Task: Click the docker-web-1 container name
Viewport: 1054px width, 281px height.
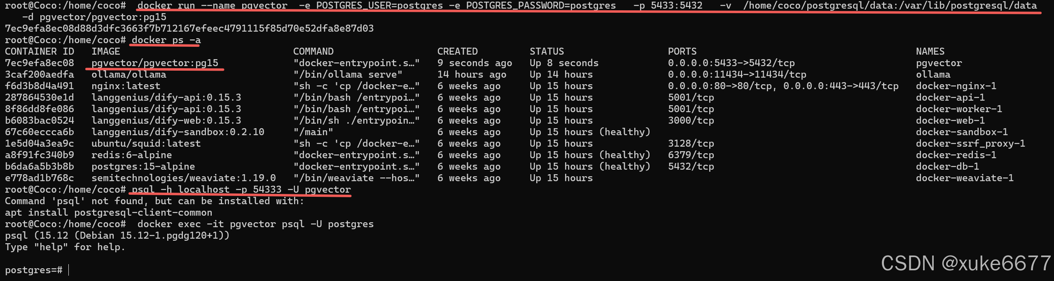Action: (951, 120)
